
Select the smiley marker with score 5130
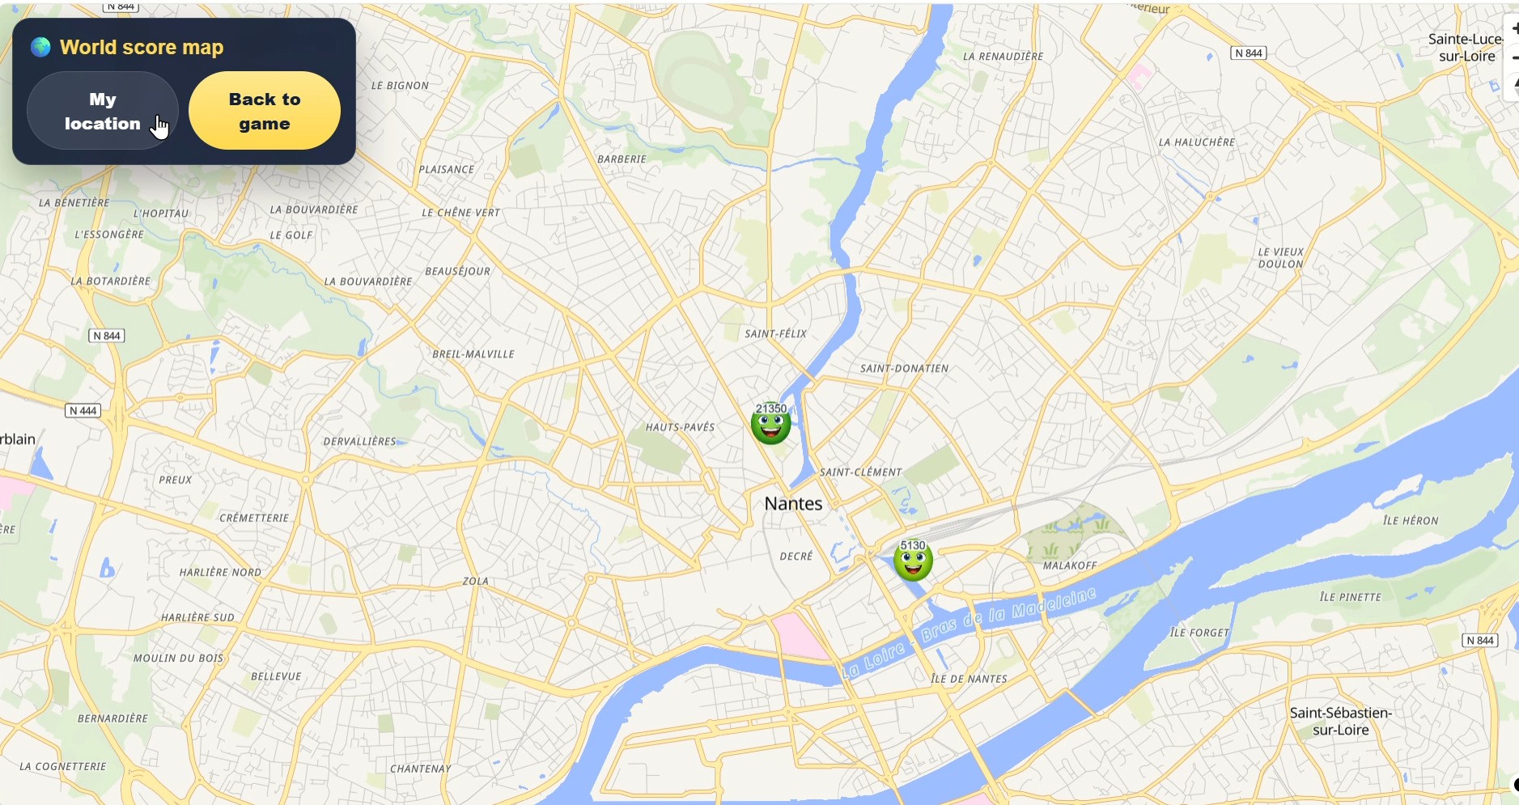click(913, 560)
